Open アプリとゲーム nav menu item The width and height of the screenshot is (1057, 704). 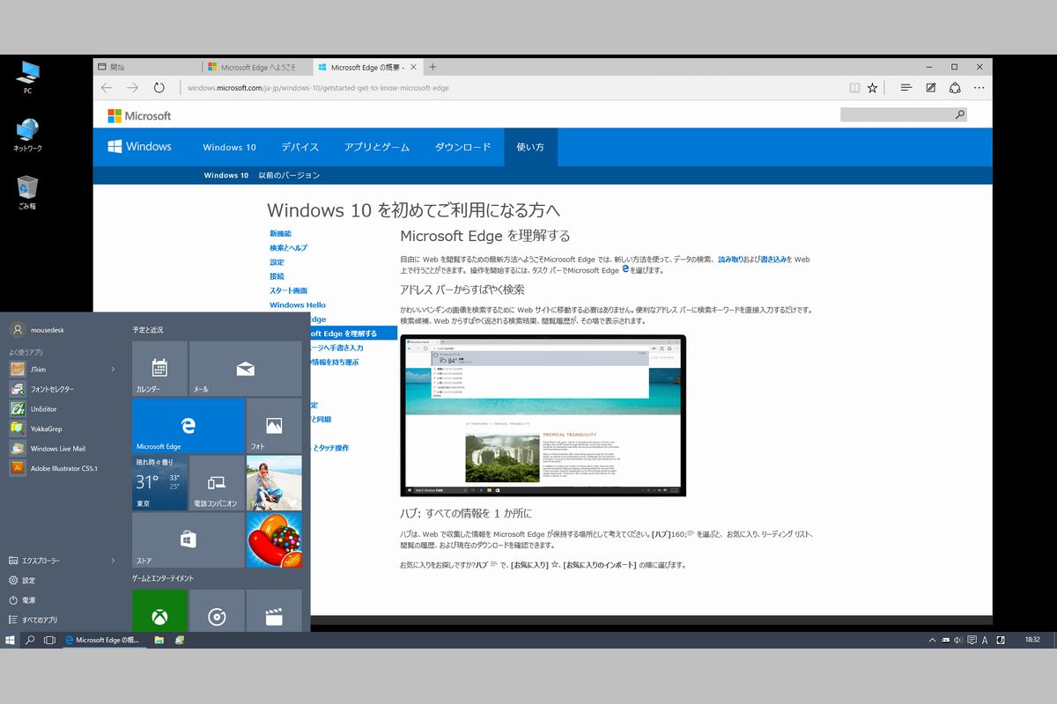pos(377,147)
